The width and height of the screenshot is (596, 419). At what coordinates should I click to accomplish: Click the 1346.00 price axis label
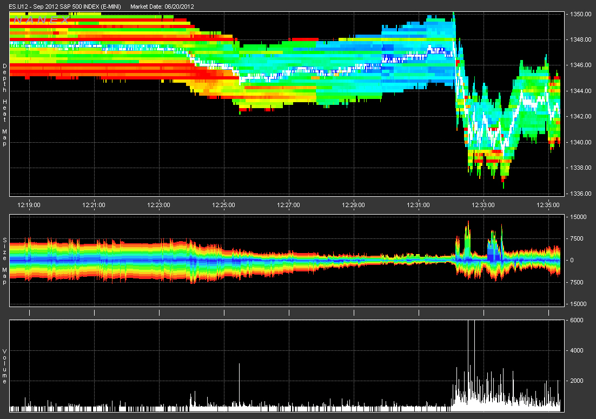(x=581, y=65)
